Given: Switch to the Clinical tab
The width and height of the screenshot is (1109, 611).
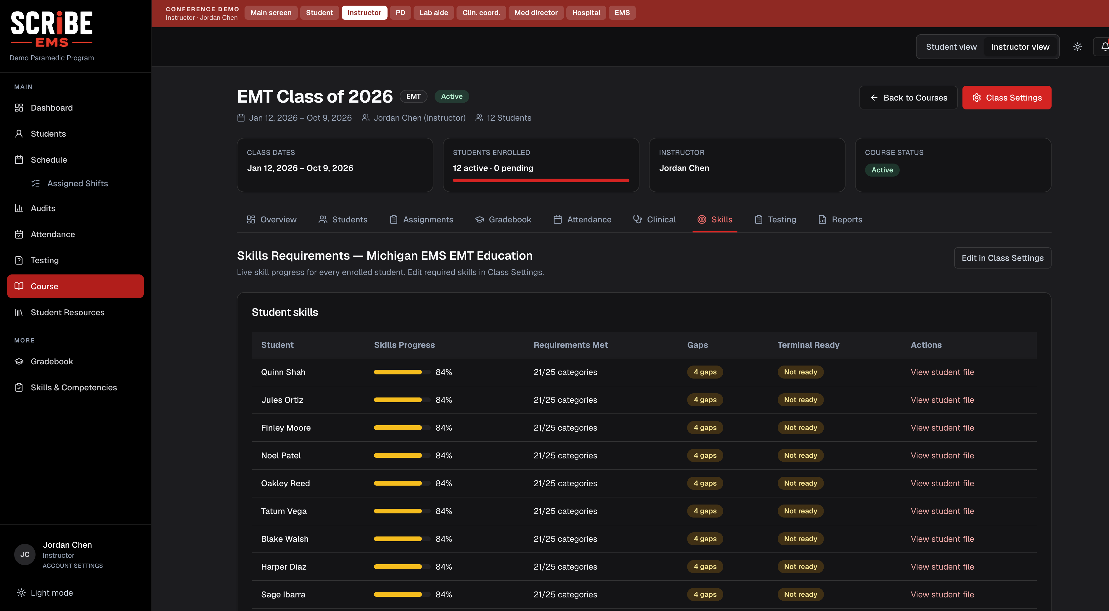Looking at the screenshot, I should [654, 219].
